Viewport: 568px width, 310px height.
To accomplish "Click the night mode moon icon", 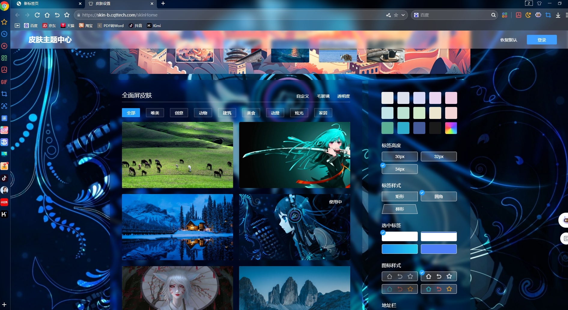I will click(x=528, y=15).
